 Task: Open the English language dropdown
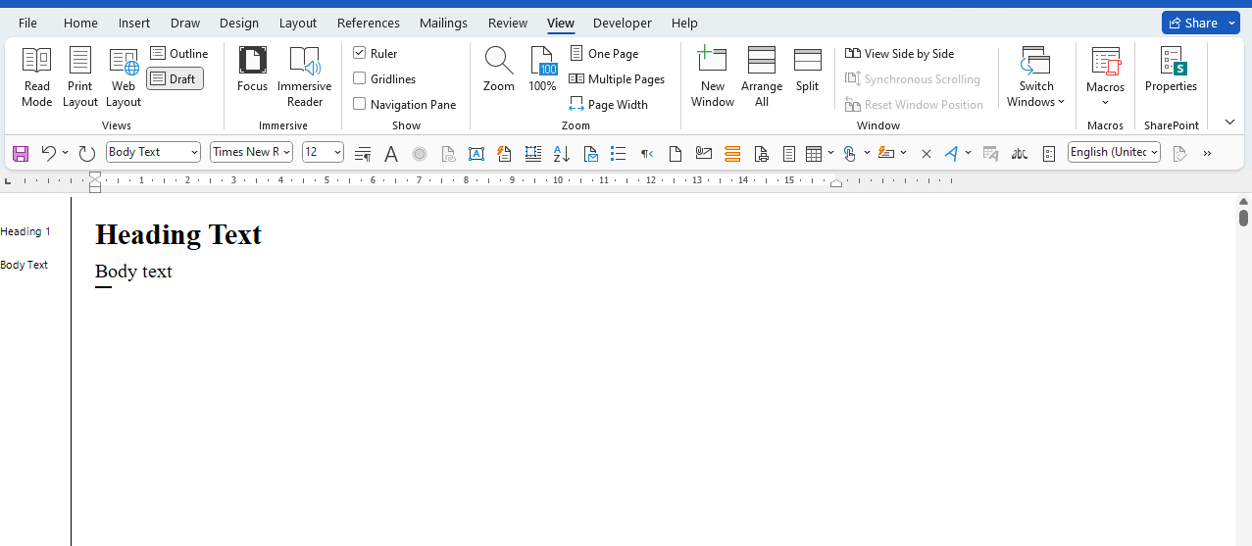click(x=1154, y=152)
